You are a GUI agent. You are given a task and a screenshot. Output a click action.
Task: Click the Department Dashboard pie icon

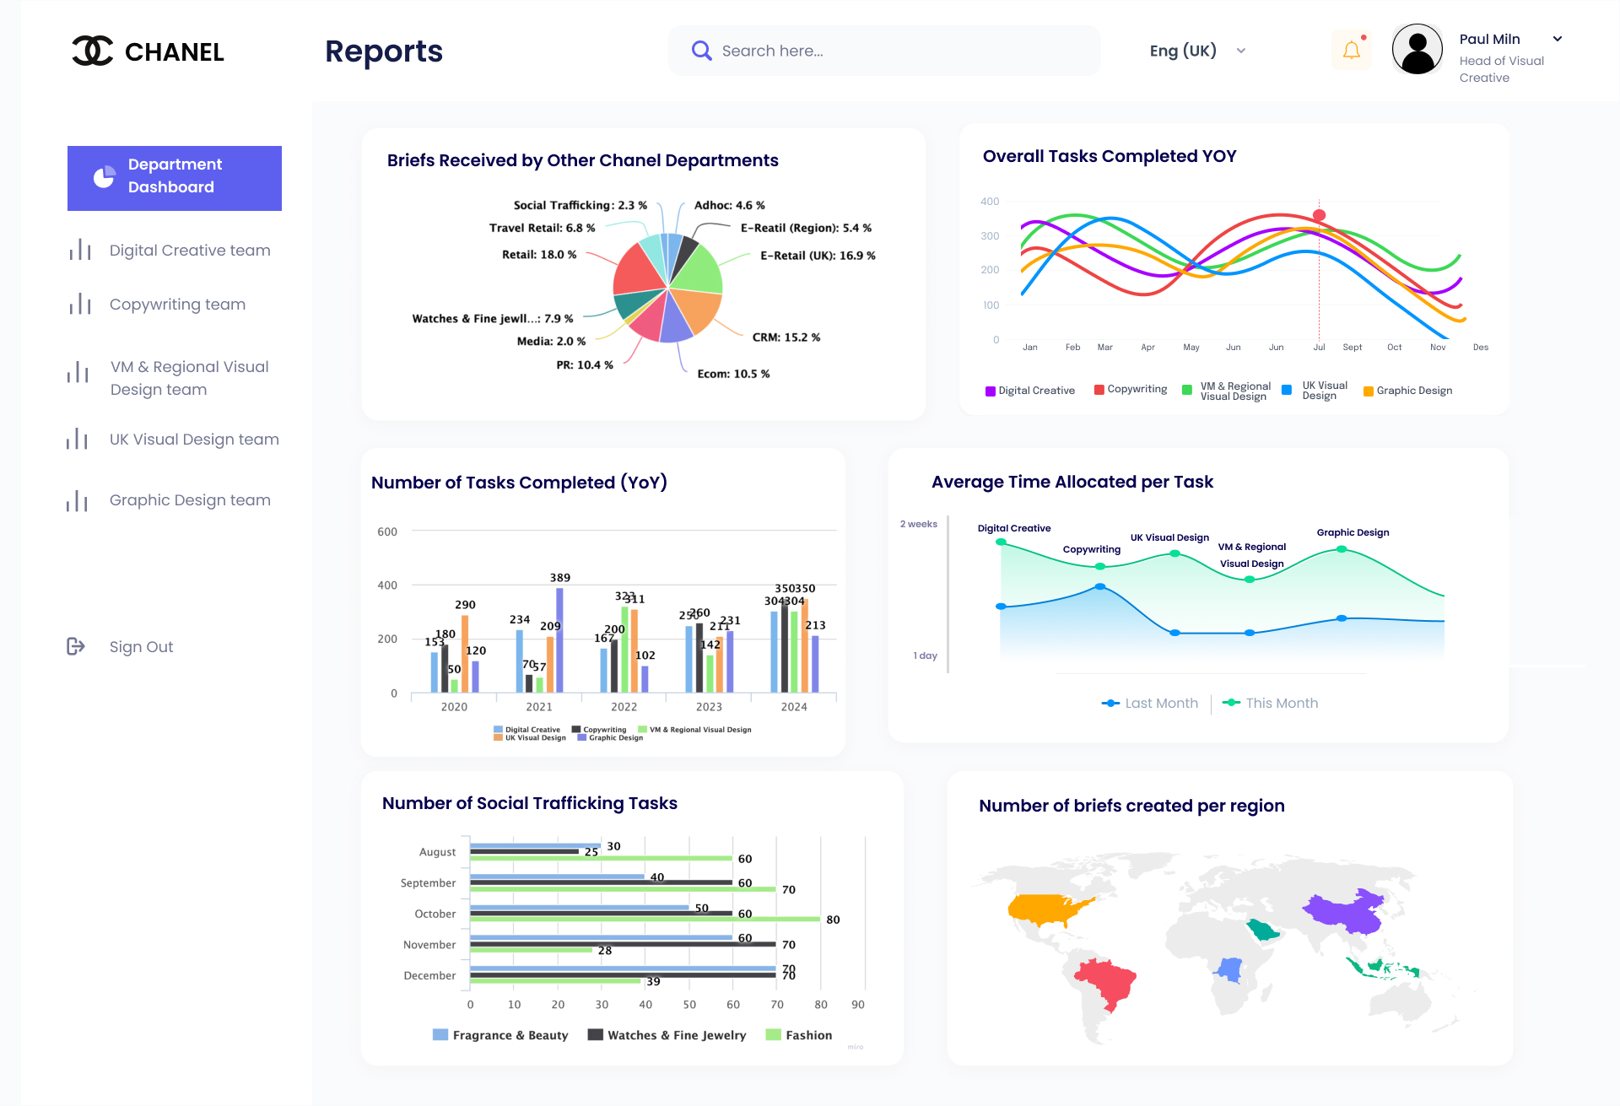(104, 176)
